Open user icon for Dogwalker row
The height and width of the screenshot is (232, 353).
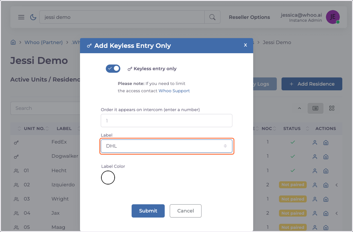point(315,157)
